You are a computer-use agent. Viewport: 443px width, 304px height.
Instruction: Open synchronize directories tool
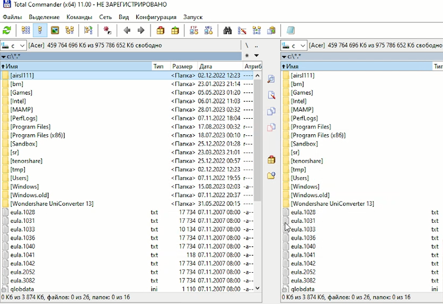pos(256,30)
